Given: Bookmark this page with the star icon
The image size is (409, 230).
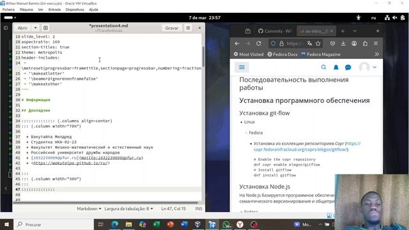Looking at the screenshot, I should tap(318, 43).
